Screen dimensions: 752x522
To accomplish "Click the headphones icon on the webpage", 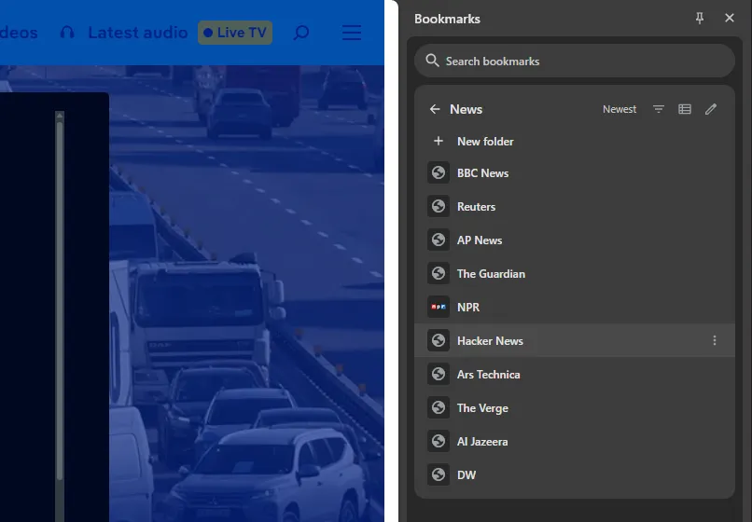I will pos(67,32).
